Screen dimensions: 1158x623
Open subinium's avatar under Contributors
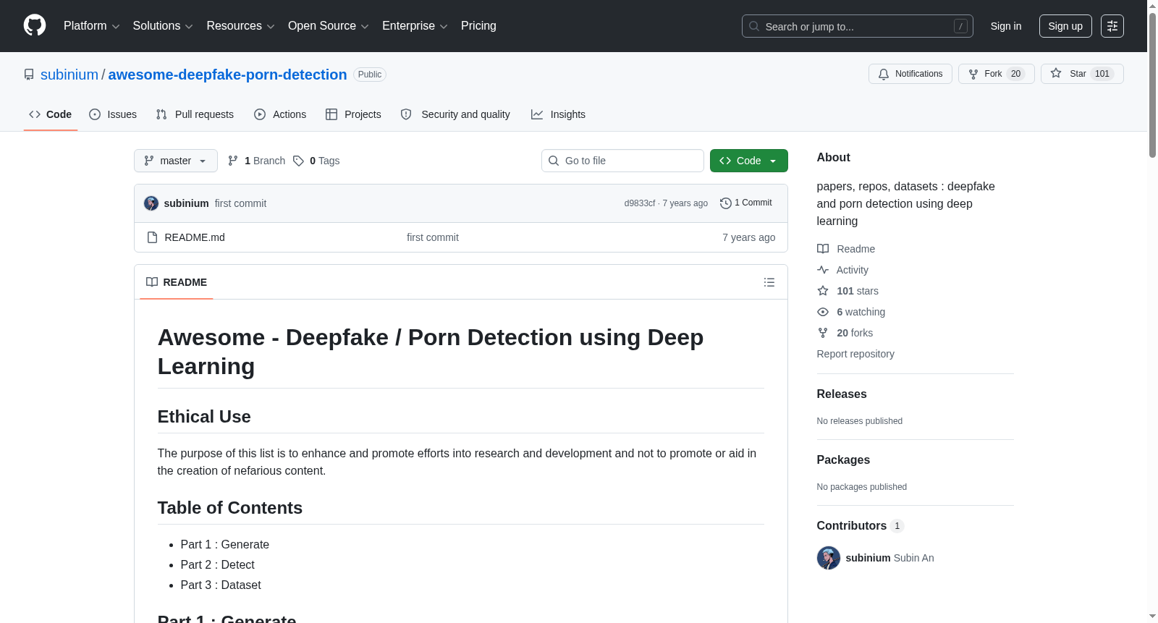click(829, 558)
